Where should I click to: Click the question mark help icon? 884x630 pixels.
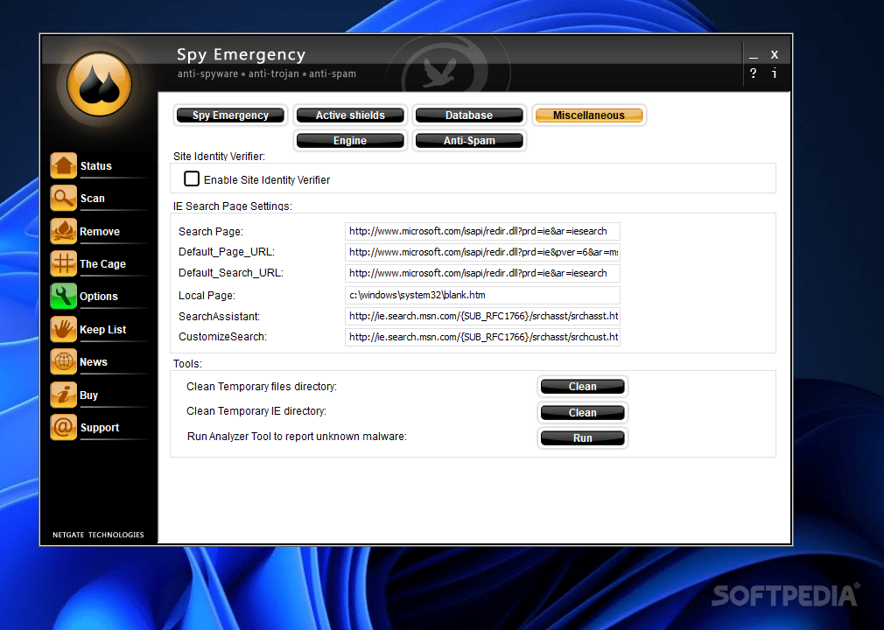tap(754, 73)
